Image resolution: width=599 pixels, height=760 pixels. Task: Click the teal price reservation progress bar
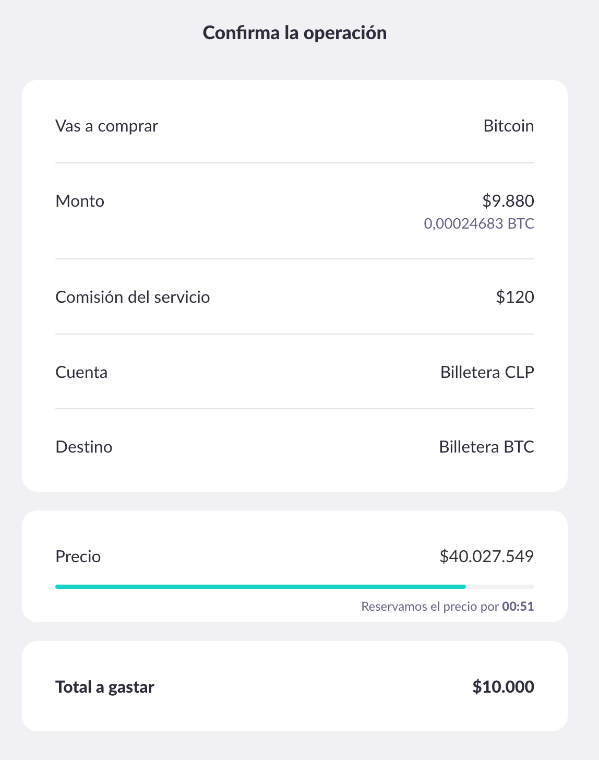260,587
